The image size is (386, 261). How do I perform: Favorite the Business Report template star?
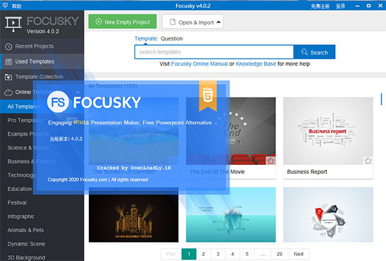[368, 161]
